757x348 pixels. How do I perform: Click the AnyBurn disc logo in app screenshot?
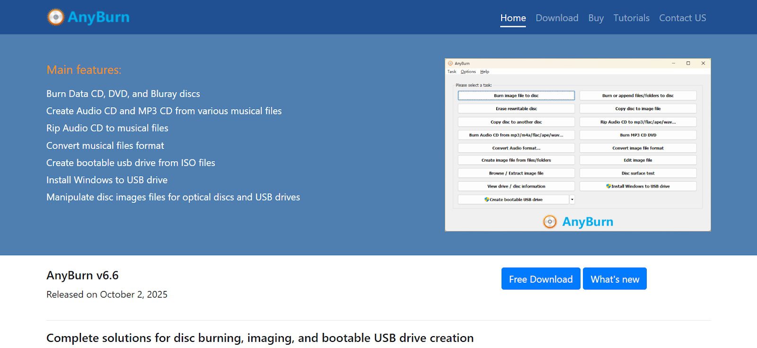pyautogui.click(x=550, y=221)
